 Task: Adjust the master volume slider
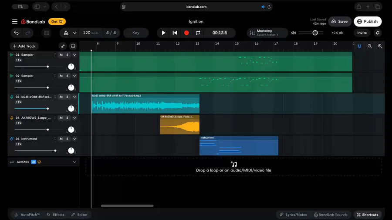point(311,33)
